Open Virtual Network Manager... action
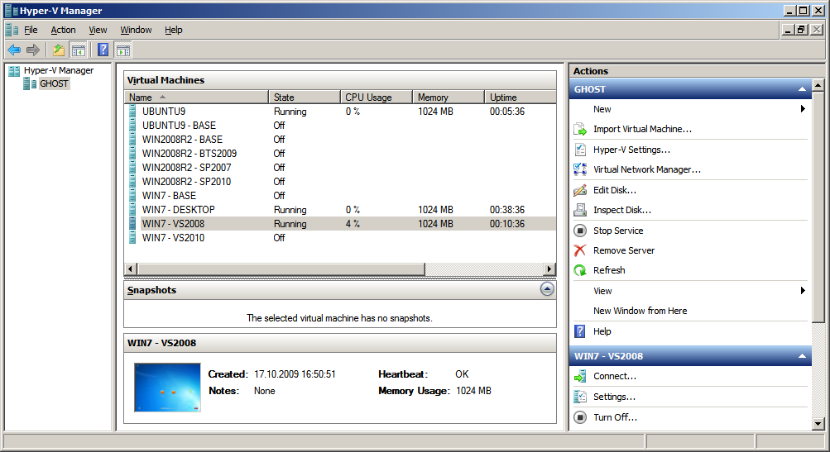 click(x=647, y=169)
